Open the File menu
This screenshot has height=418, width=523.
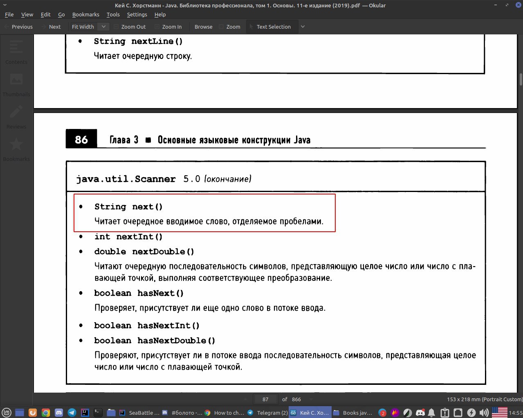coord(9,14)
